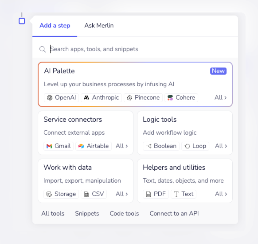This screenshot has height=244, width=258.
Task: Click the New badge on AI Palette
Action: [x=218, y=71]
